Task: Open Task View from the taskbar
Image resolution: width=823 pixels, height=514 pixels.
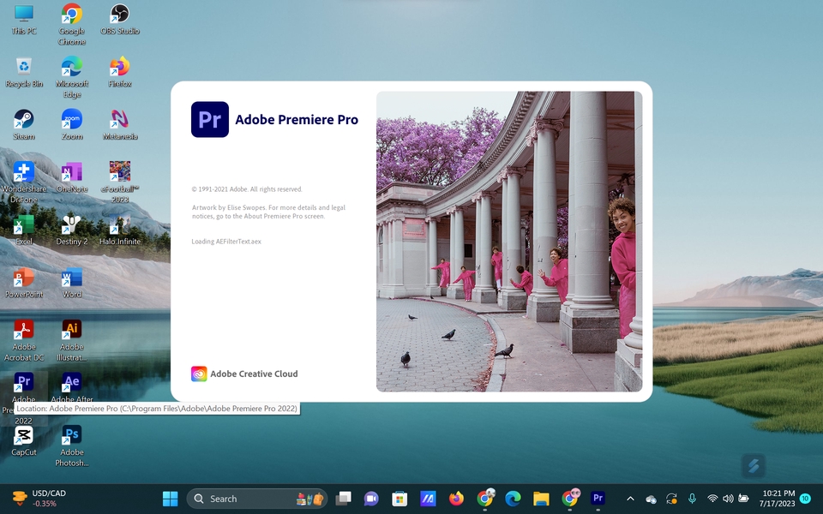Action: click(x=343, y=499)
